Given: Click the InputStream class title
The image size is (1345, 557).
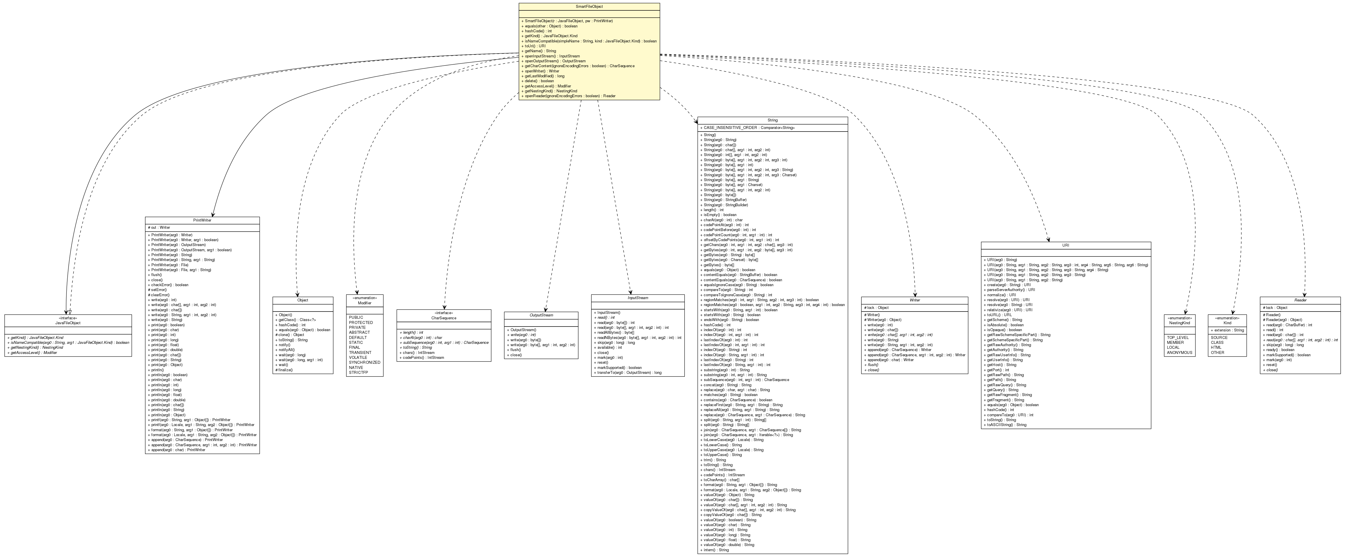Looking at the screenshot, I should [637, 298].
